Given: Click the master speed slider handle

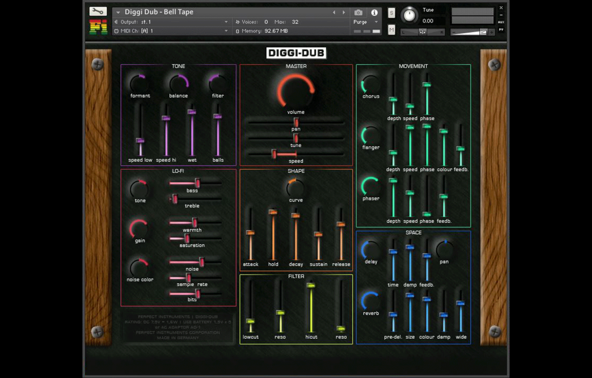Looking at the screenshot, I should point(274,154).
